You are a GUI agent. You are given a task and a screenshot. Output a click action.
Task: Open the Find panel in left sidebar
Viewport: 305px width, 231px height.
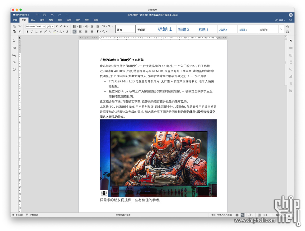coord(14,41)
